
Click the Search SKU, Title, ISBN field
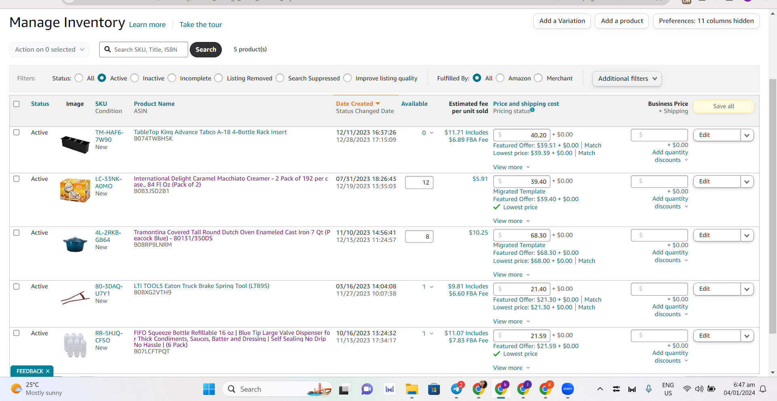point(144,50)
